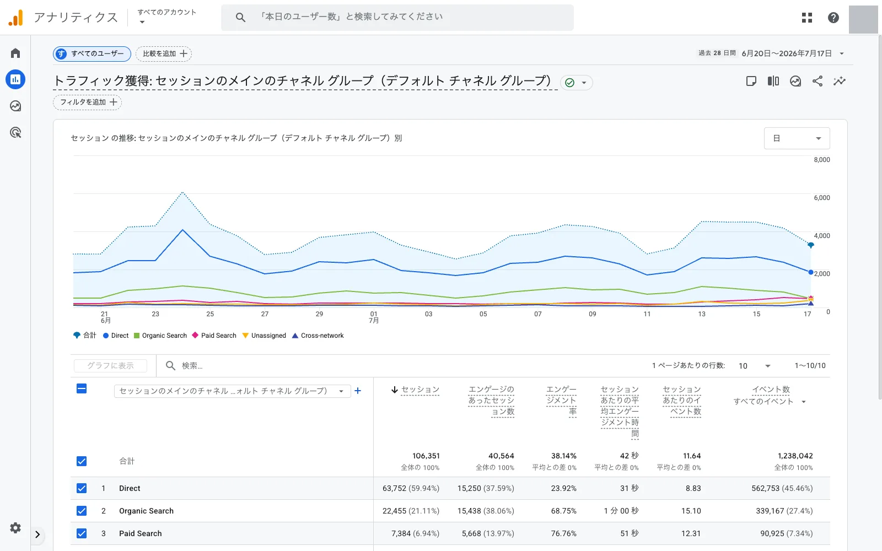Click the account avatar

(863, 19)
